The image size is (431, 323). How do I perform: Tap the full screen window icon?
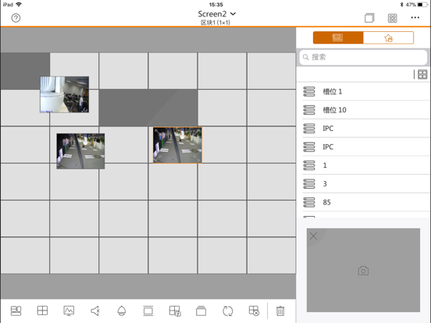tap(148, 311)
